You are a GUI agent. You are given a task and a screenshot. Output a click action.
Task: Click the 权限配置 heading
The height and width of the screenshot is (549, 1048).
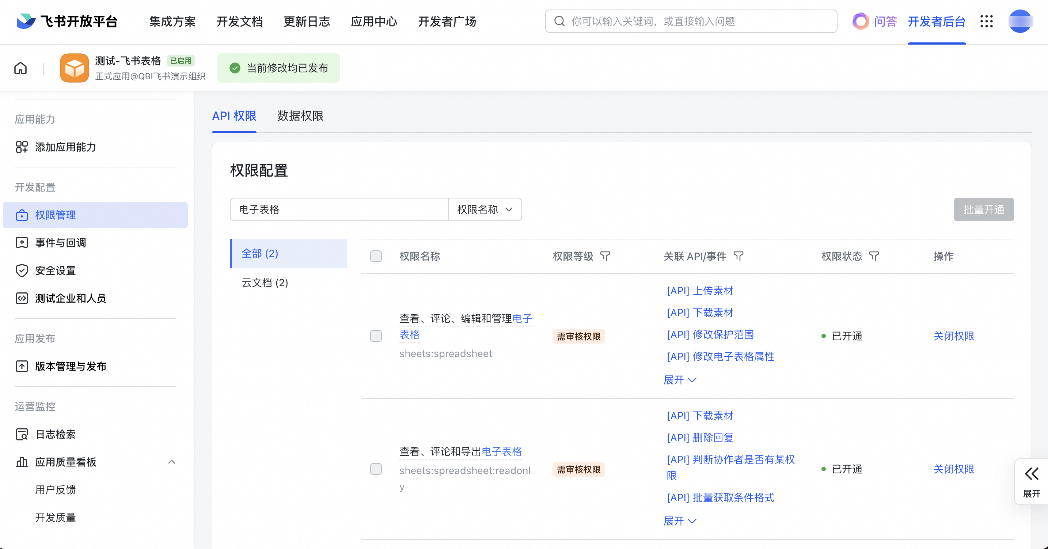(259, 170)
